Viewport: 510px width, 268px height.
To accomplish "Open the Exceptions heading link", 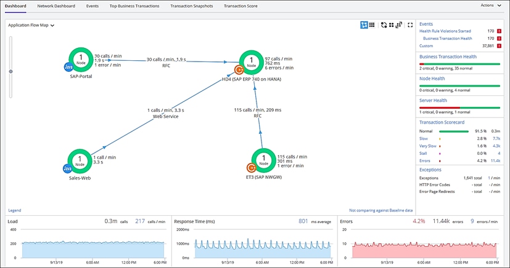I will [x=430, y=170].
